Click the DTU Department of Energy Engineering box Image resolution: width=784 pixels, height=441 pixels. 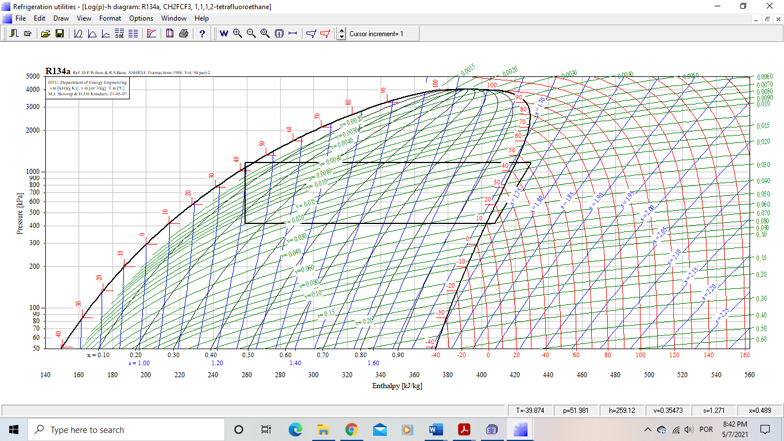87,88
